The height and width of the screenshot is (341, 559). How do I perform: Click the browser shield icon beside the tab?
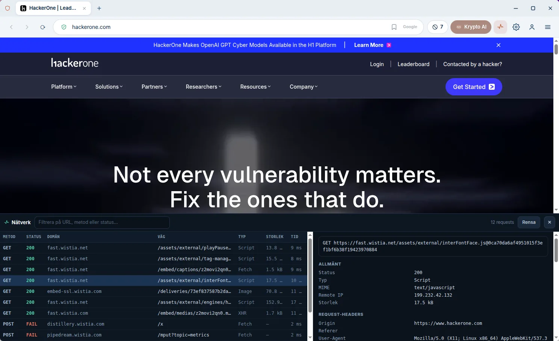click(x=8, y=8)
